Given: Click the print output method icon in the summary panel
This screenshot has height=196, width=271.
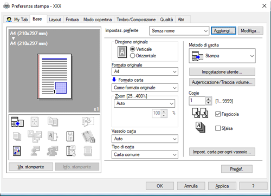Looking at the screenshot, I should click(17, 122).
